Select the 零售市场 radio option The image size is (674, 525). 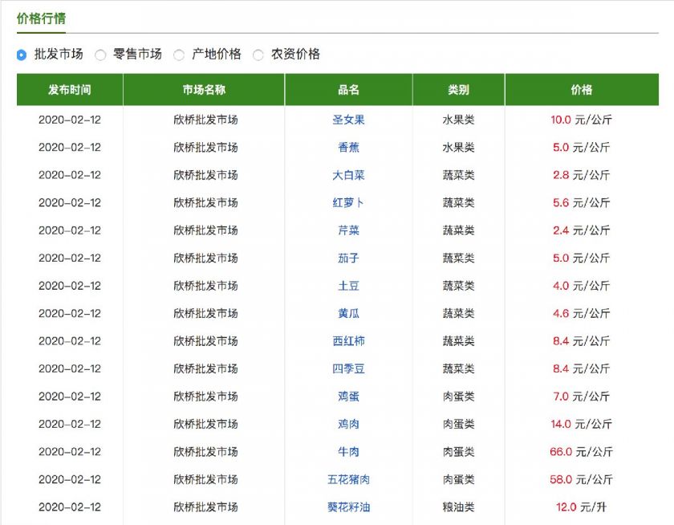point(100,55)
